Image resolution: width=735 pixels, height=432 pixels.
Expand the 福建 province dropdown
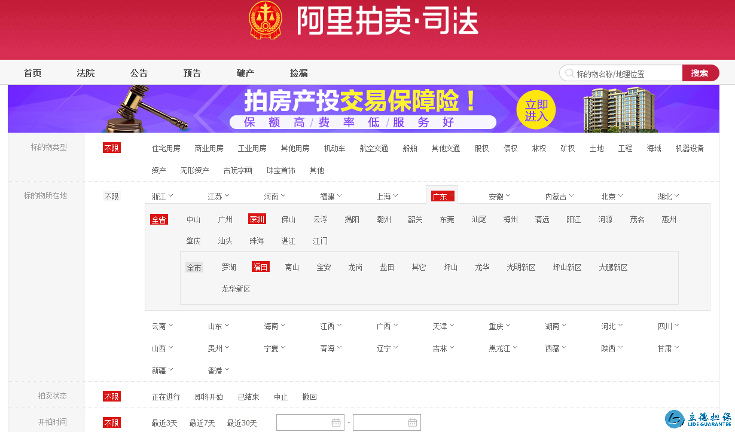331,197
